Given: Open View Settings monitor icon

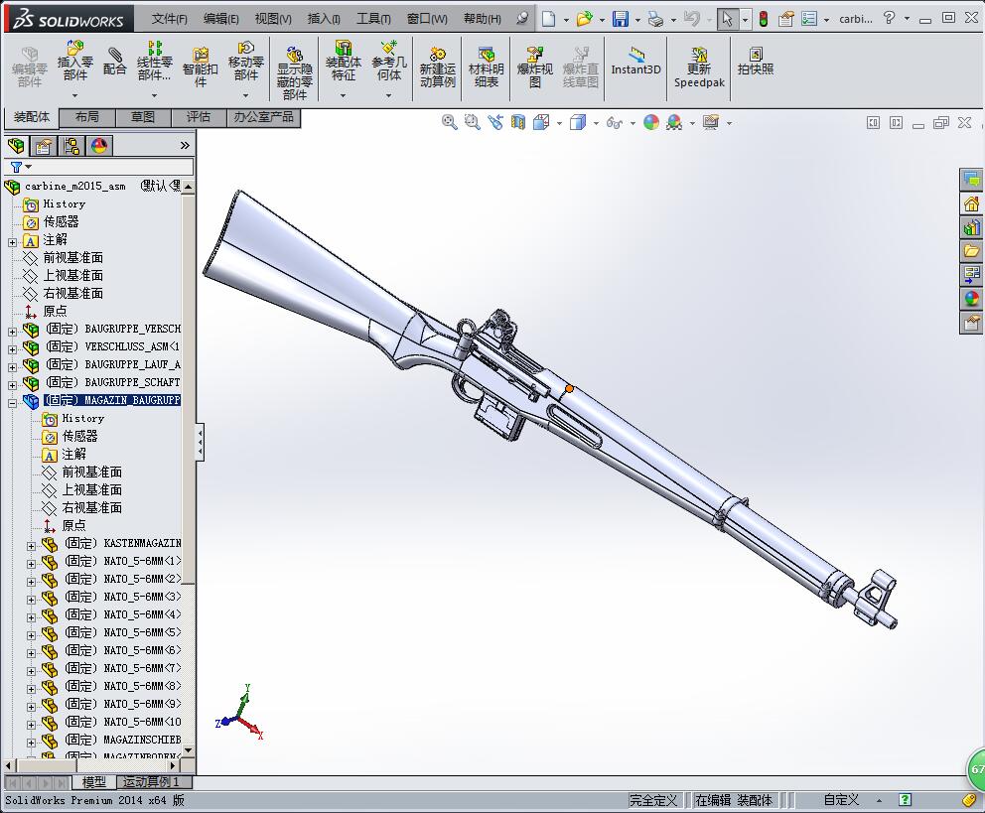Looking at the screenshot, I should (x=711, y=122).
